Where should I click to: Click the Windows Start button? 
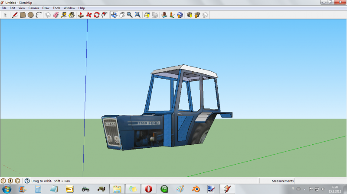click(7, 189)
